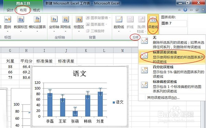Click the cell with value 88
This screenshot has height=128, width=206.
pyautogui.click(x=10, y=67)
